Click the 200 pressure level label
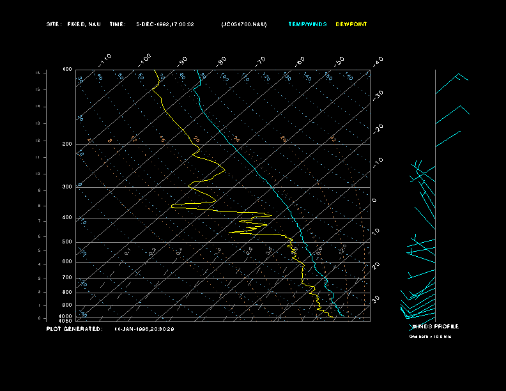The height and width of the screenshot is (391, 506). [x=66, y=144]
